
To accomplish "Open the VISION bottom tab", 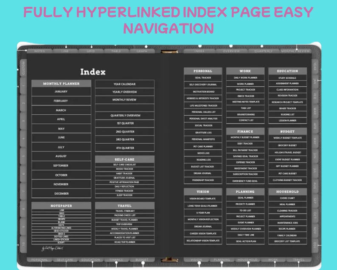I will tap(196, 260).
